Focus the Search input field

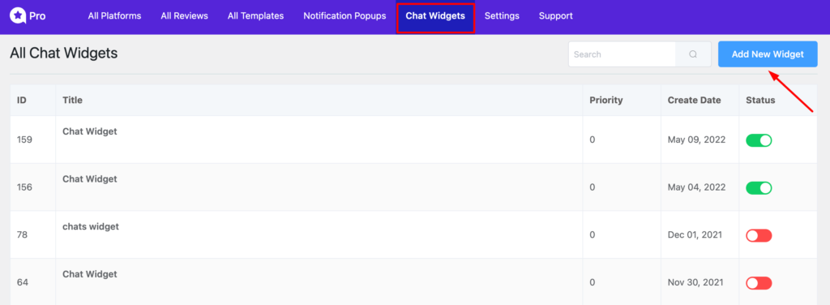click(x=622, y=54)
